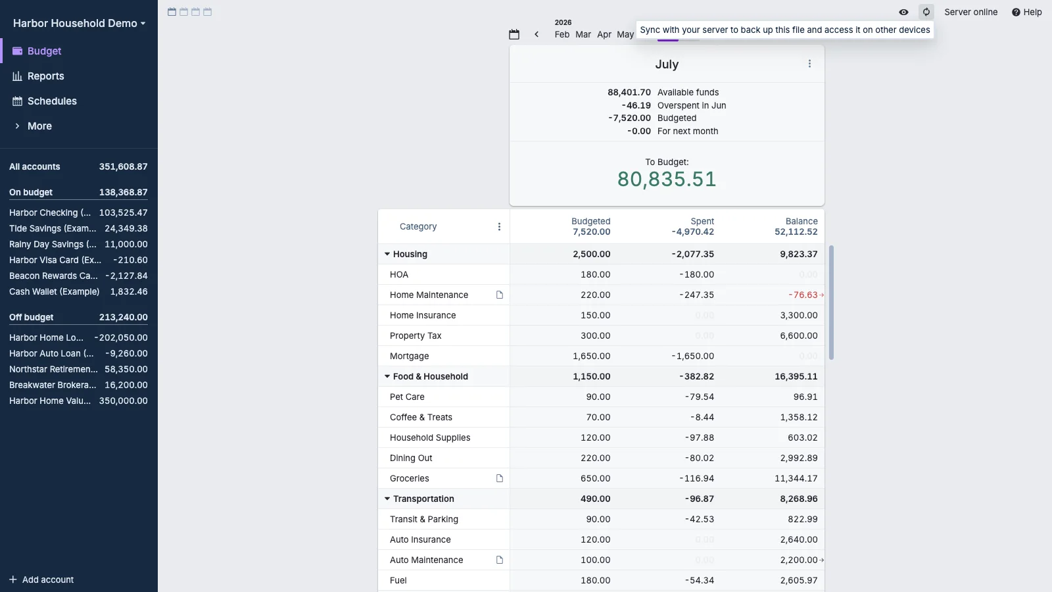The height and width of the screenshot is (592, 1052).
Task: Open Breakwater Brokerage account
Action: [78, 385]
